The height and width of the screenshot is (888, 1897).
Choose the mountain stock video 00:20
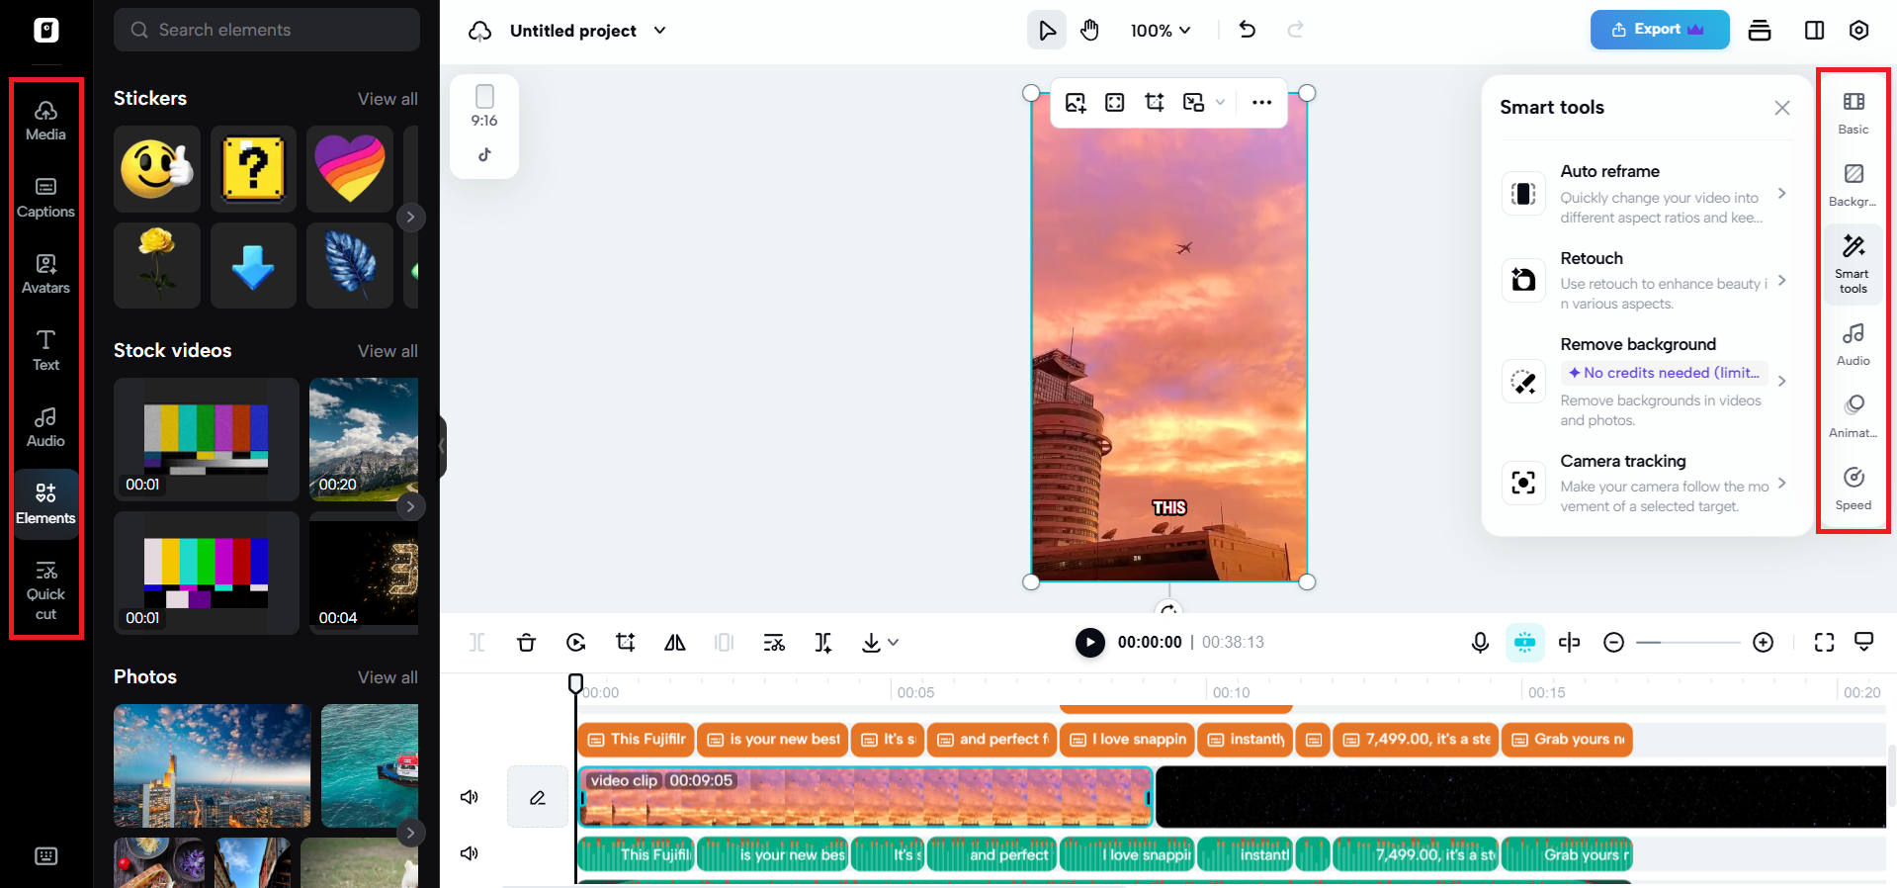point(364,439)
